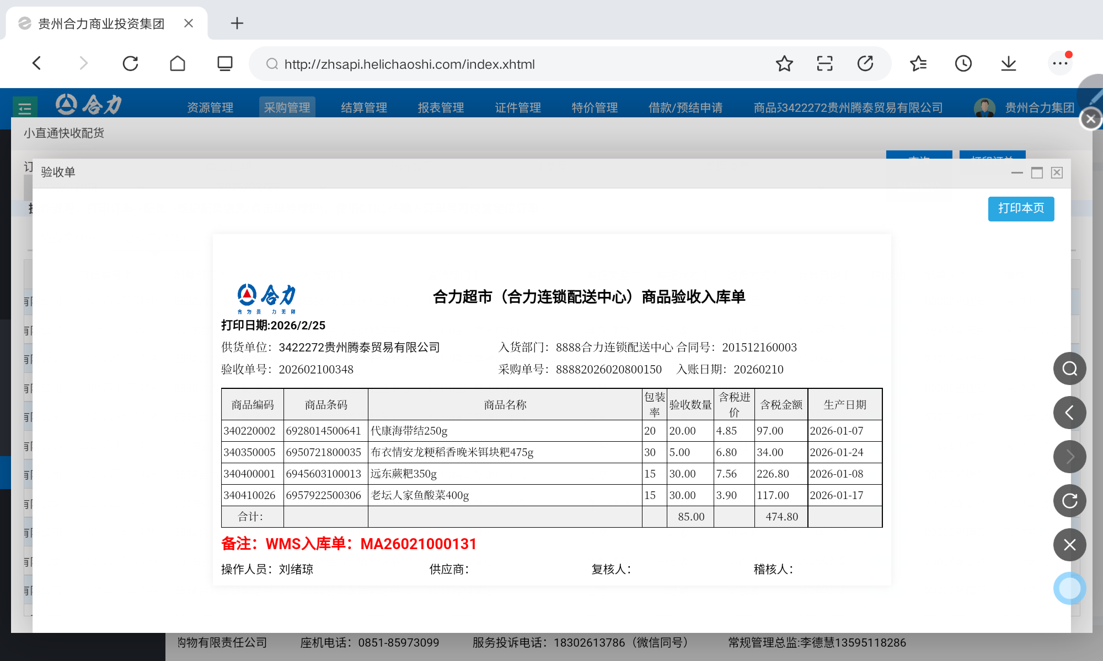Click the floating refresh round button
The image size is (1103, 661).
pos(1069,501)
